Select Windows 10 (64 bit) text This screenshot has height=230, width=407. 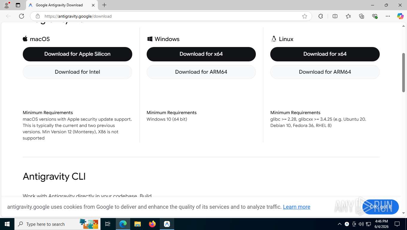click(x=167, y=119)
